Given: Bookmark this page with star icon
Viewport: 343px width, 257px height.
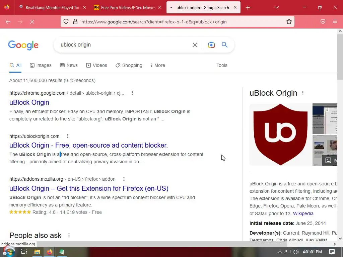Looking at the screenshot, I should 289,21.
